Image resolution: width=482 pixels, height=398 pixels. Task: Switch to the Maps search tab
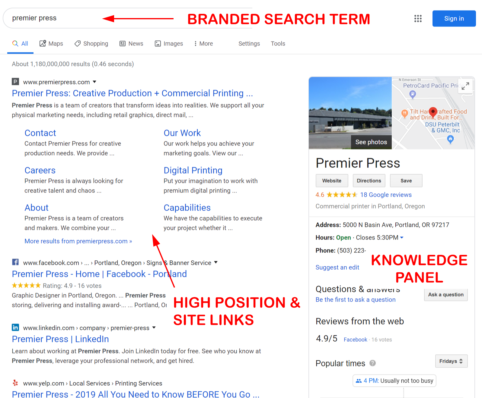[x=51, y=44]
